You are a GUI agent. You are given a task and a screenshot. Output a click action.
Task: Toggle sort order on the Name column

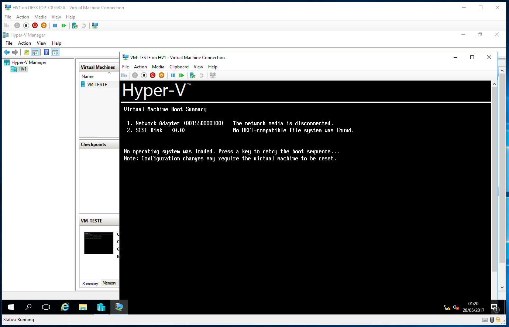tap(87, 76)
